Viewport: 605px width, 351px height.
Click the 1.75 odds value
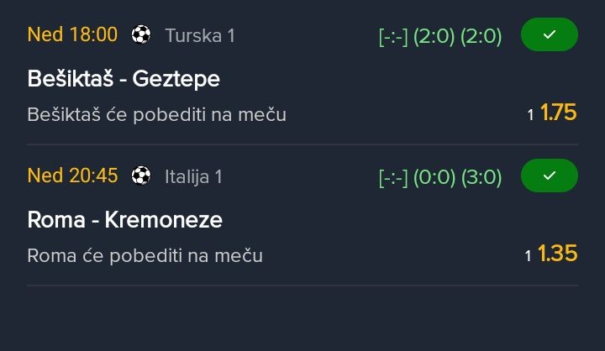point(559,113)
